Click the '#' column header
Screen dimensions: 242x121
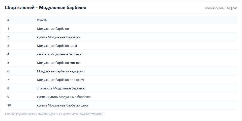[x=8, y=20]
